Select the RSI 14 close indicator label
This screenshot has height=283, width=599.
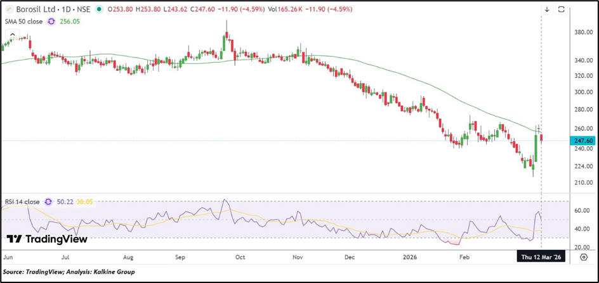pyautogui.click(x=23, y=202)
